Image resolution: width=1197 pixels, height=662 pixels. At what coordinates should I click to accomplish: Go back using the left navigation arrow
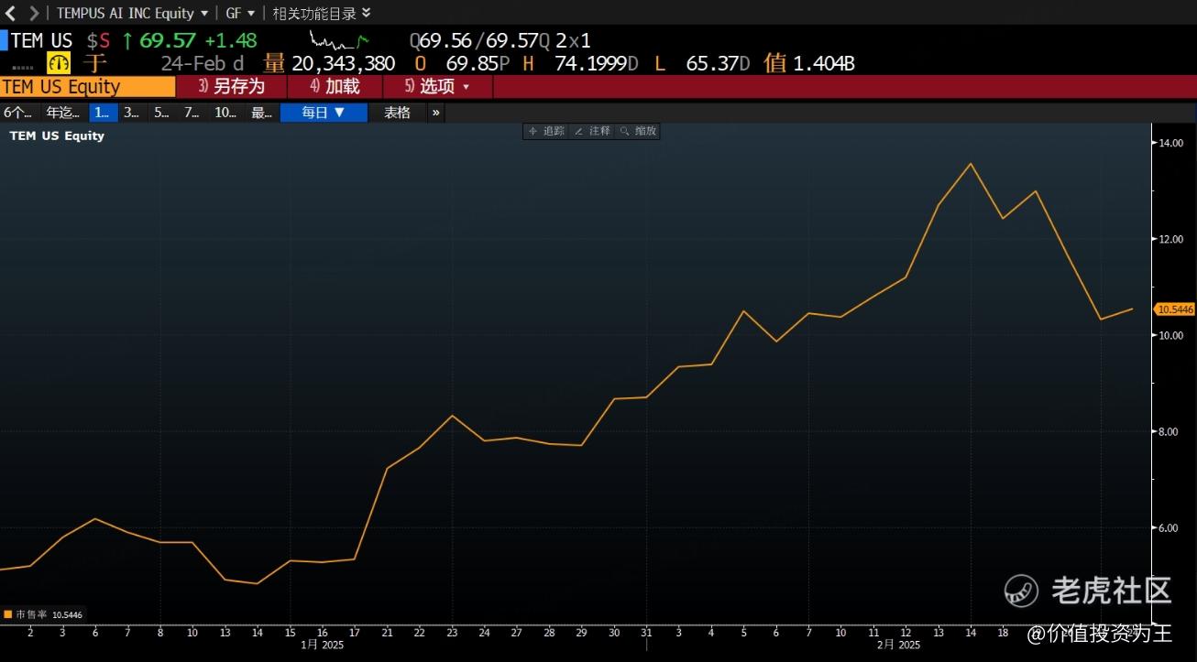point(11,13)
